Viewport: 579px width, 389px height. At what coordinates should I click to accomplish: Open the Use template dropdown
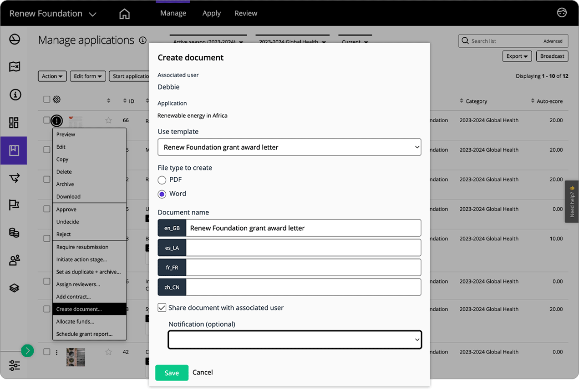[x=289, y=147]
